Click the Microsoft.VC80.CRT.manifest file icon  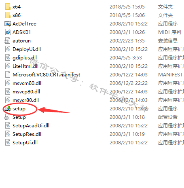8,75
